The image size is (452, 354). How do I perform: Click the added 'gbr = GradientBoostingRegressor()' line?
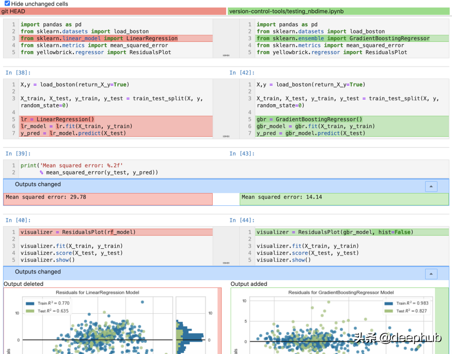pyautogui.click(x=352, y=119)
